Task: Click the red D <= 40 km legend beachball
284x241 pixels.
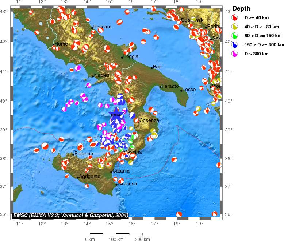Action: coord(235,17)
